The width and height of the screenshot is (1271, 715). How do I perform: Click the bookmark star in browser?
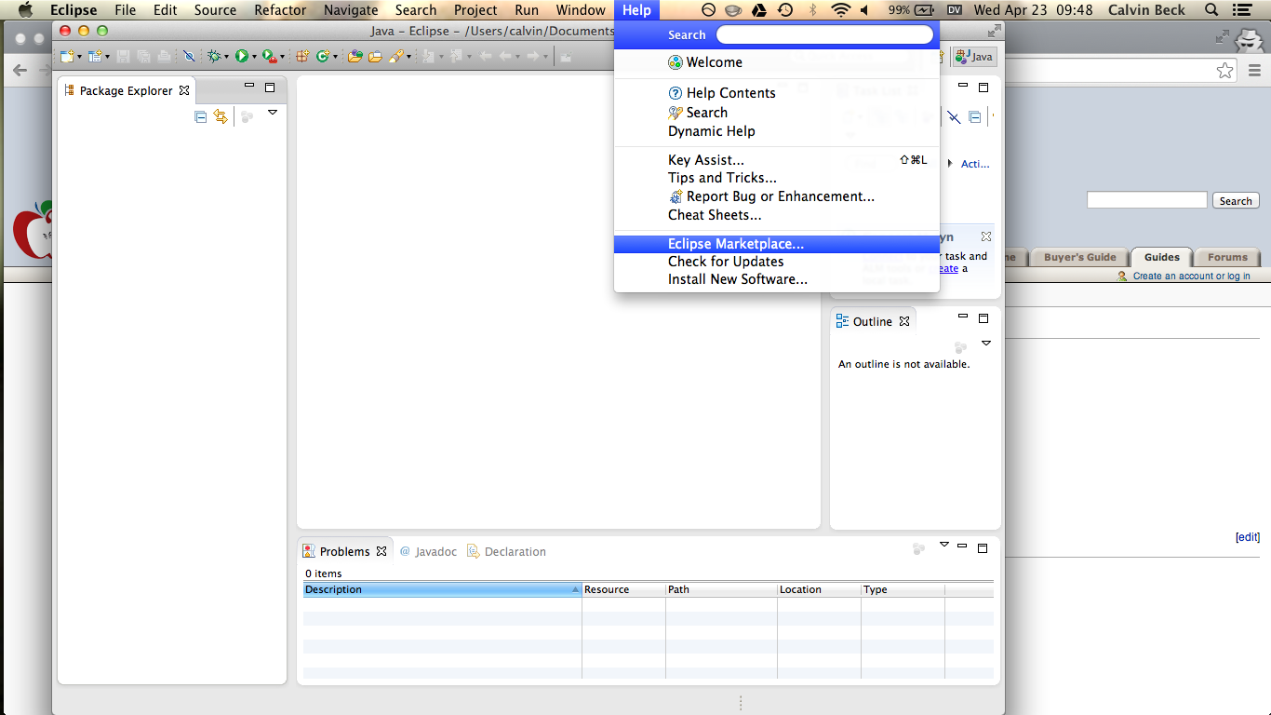(1225, 70)
